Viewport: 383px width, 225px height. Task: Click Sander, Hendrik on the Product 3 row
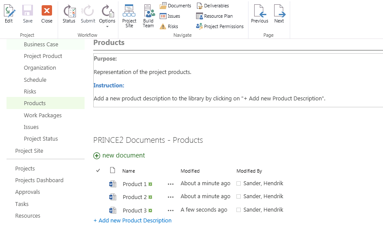coord(263,210)
